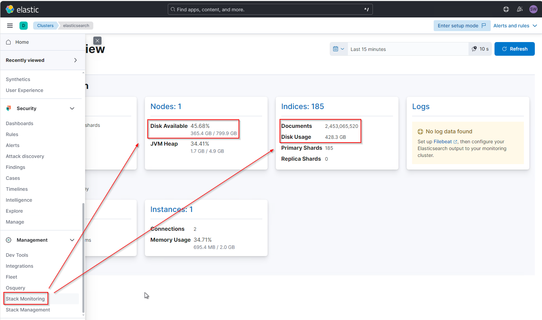Open Fleet
This screenshot has height=320, width=542.
(11, 277)
